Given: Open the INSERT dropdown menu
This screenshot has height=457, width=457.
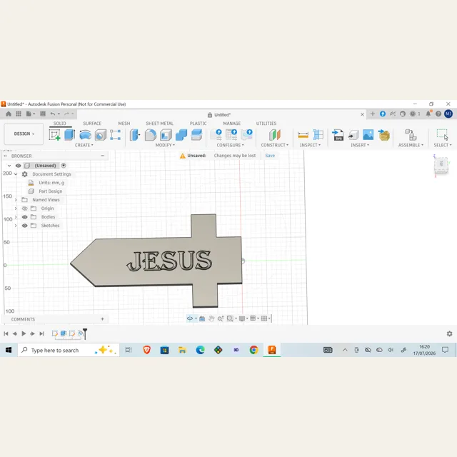Looking at the screenshot, I should pyautogui.click(x=360, y=145).
